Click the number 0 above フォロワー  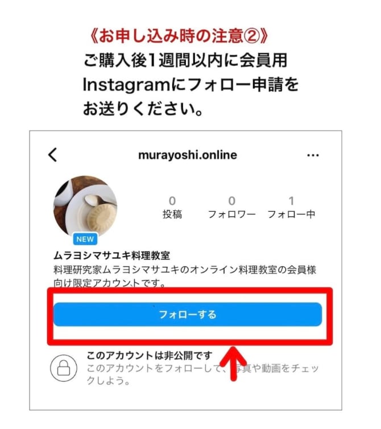(231, 201)
